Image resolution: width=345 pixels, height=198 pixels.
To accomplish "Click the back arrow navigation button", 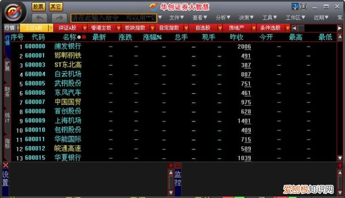I will click(x=39, y=17).
